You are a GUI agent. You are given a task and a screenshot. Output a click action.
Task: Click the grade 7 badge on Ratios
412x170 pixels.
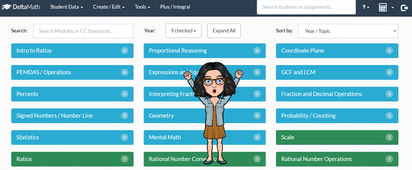point(125,159)
